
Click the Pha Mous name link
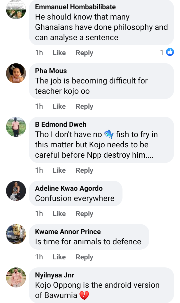point(51,71)
